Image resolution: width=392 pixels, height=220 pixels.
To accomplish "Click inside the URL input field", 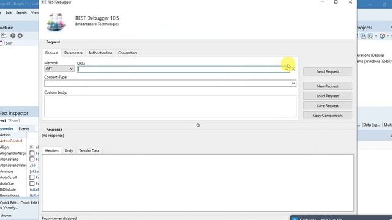I will pos(184,69).
